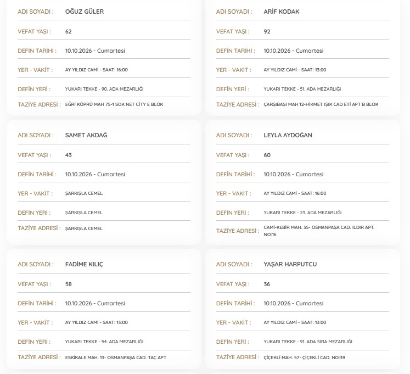Select the name LEYLA AYDOĞAN
Screen dimensions: 410x374
288,135
